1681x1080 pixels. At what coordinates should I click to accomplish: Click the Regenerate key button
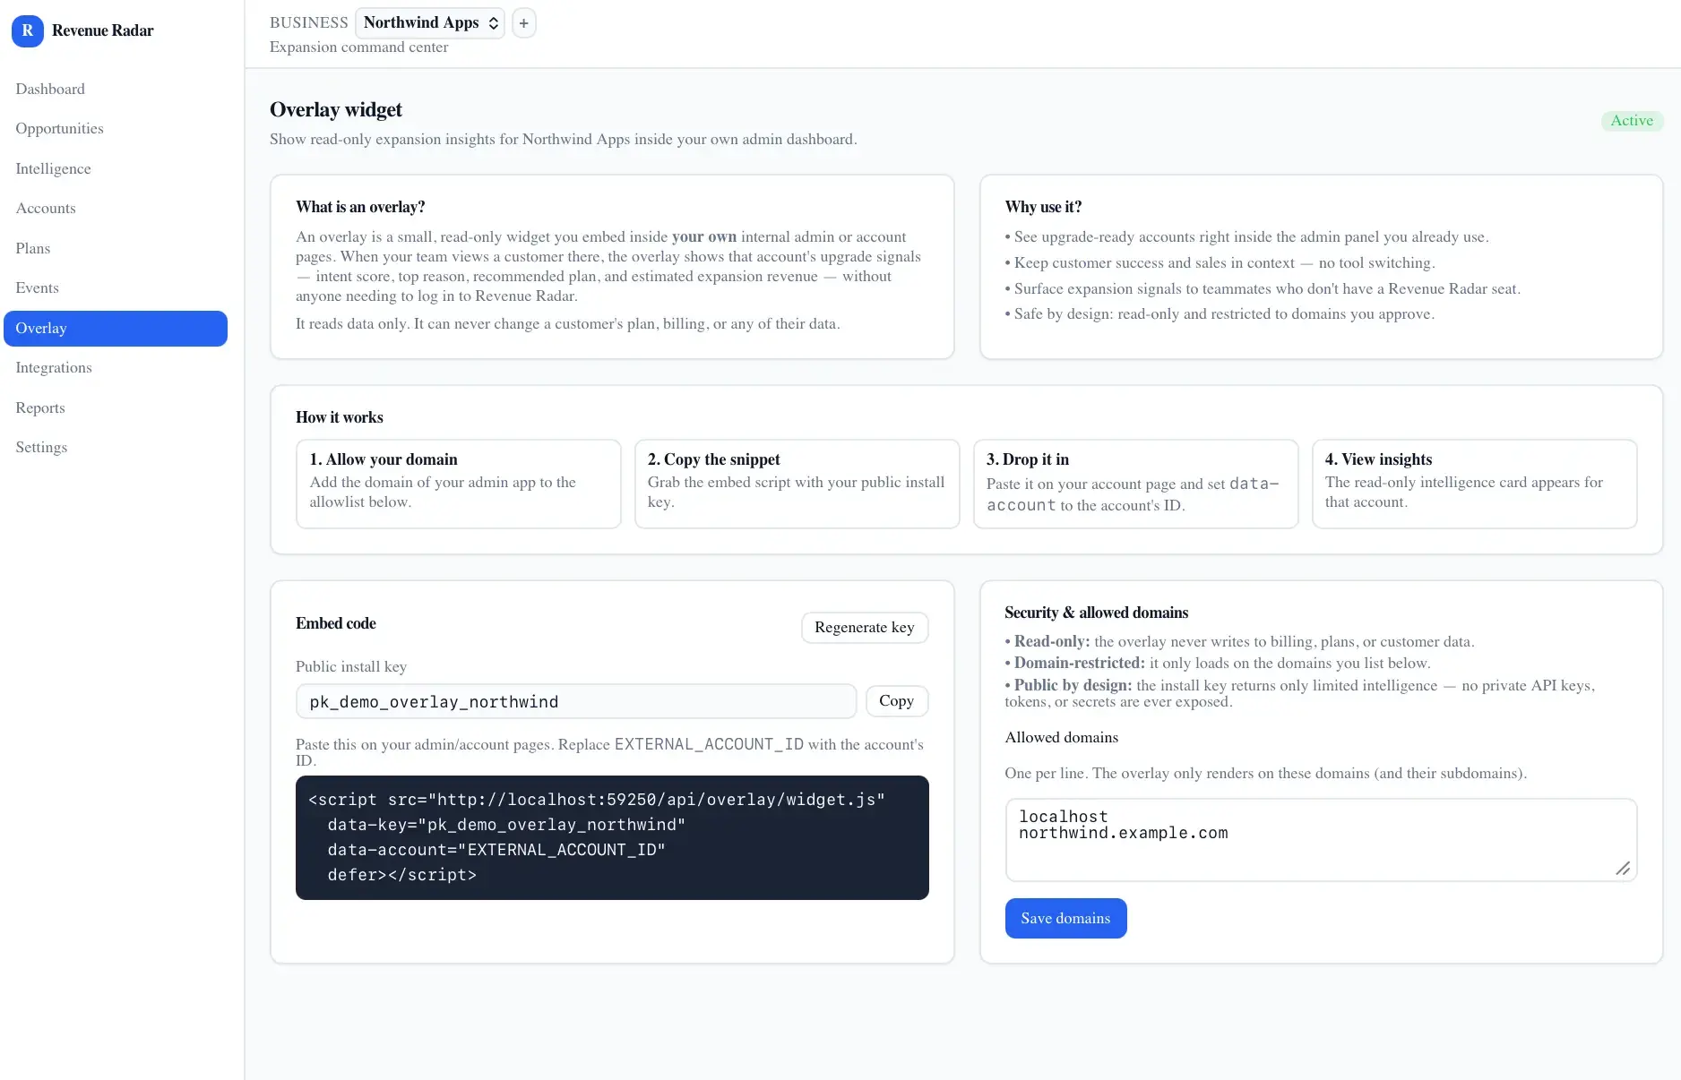(865, 627)
